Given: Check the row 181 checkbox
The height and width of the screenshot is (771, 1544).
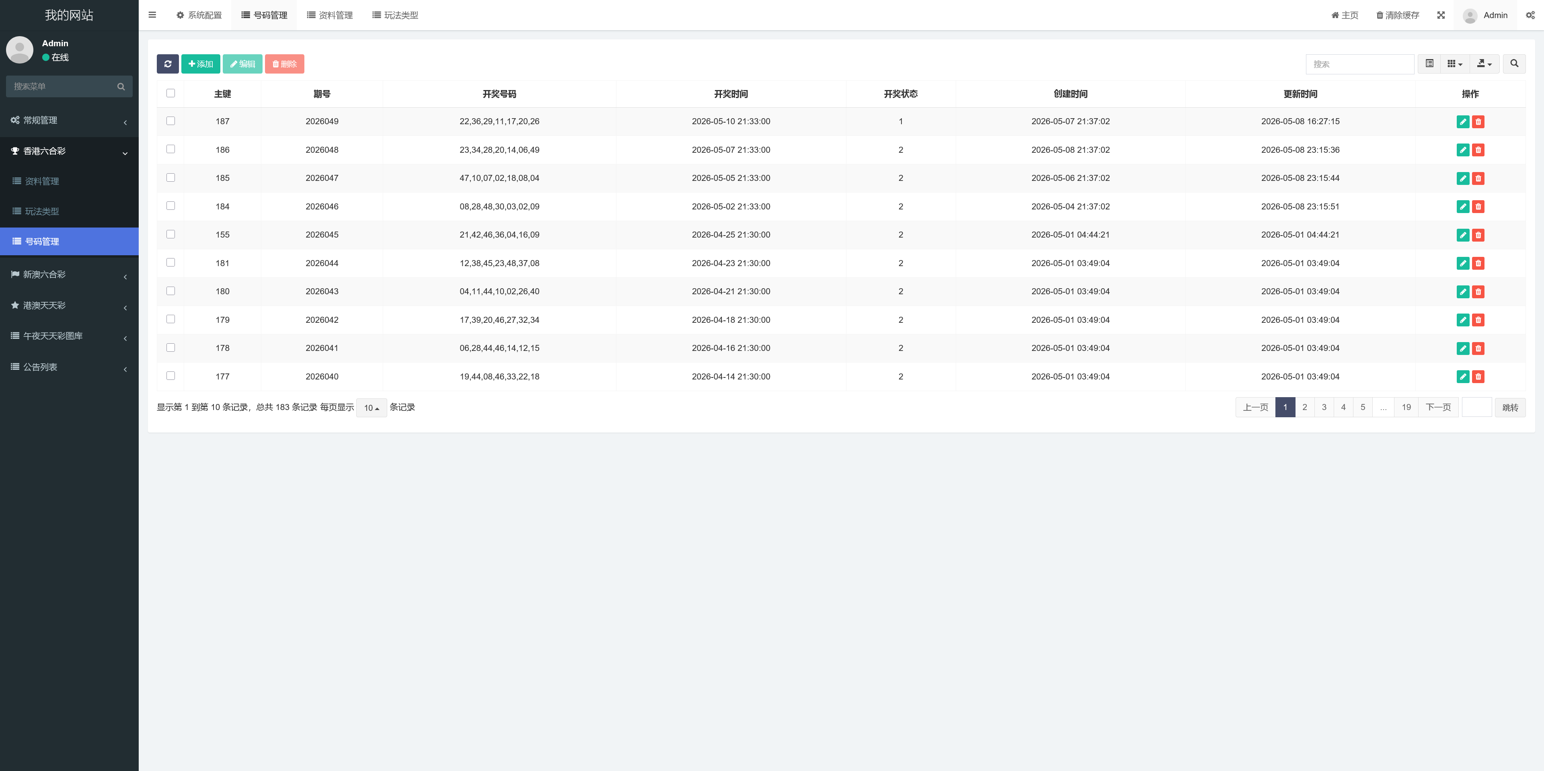Looking at the screenshot, I should pos(171,262).
